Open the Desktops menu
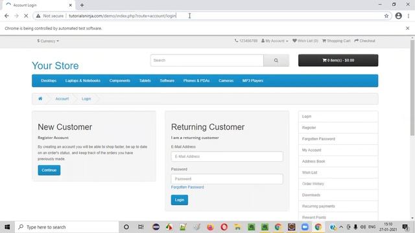Screen dimensions: 415x233 (49, 80)
